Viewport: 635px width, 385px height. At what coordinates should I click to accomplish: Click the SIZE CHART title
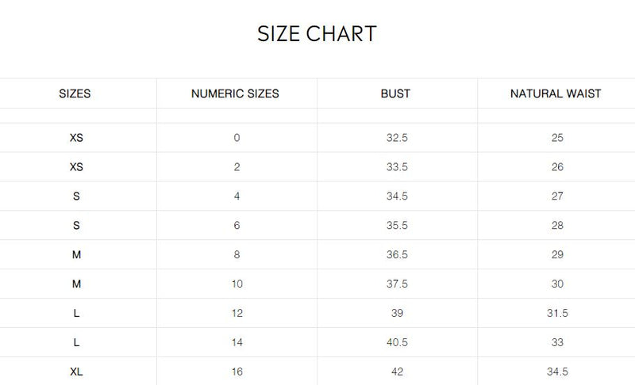[317, 33]
